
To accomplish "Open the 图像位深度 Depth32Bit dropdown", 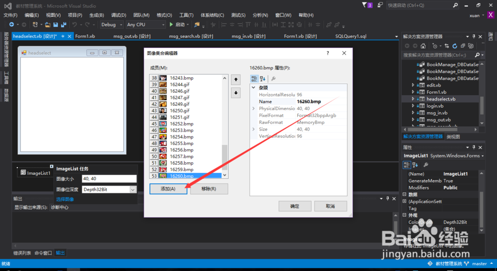I will click(133, 189).
